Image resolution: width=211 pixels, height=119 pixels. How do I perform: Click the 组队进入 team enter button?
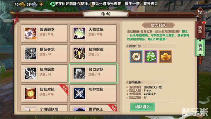point(142,107)
